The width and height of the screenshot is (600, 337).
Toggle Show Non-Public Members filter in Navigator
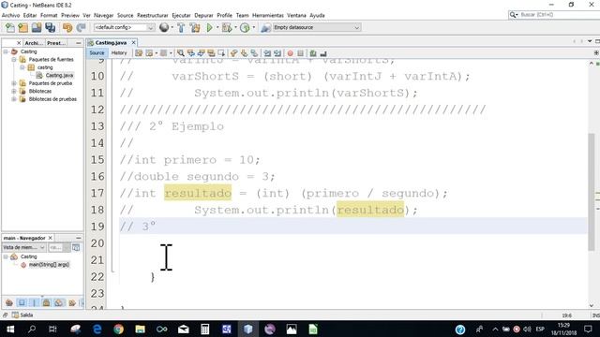[x=46, y=303]
